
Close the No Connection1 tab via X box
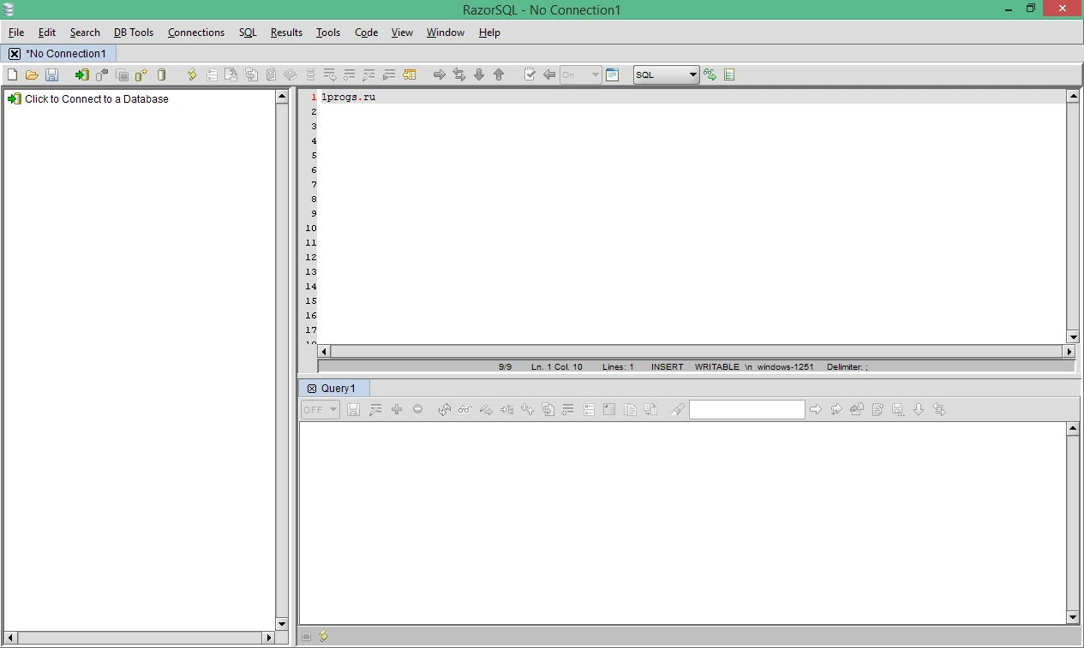[15, 53]
